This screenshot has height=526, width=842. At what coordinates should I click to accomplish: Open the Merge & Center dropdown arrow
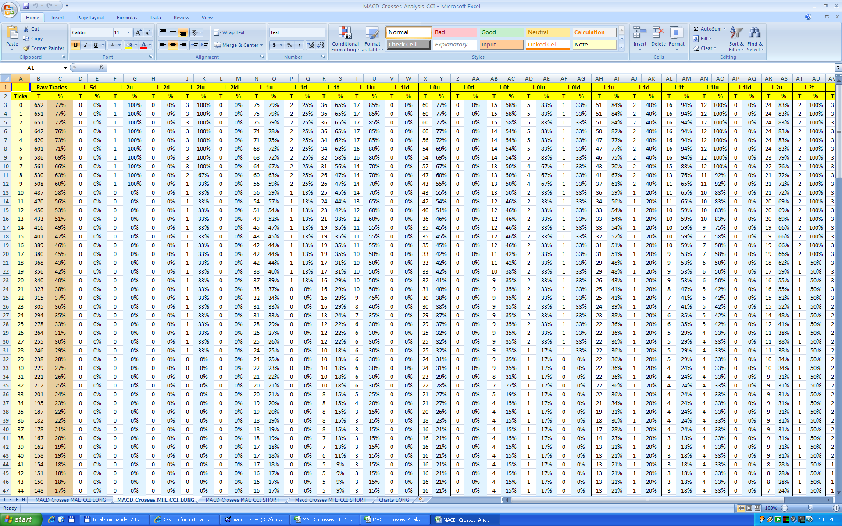(x=262, y=45)
